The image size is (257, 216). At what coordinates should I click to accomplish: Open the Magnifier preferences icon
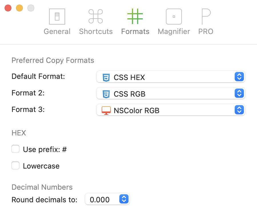click(174, 16)
